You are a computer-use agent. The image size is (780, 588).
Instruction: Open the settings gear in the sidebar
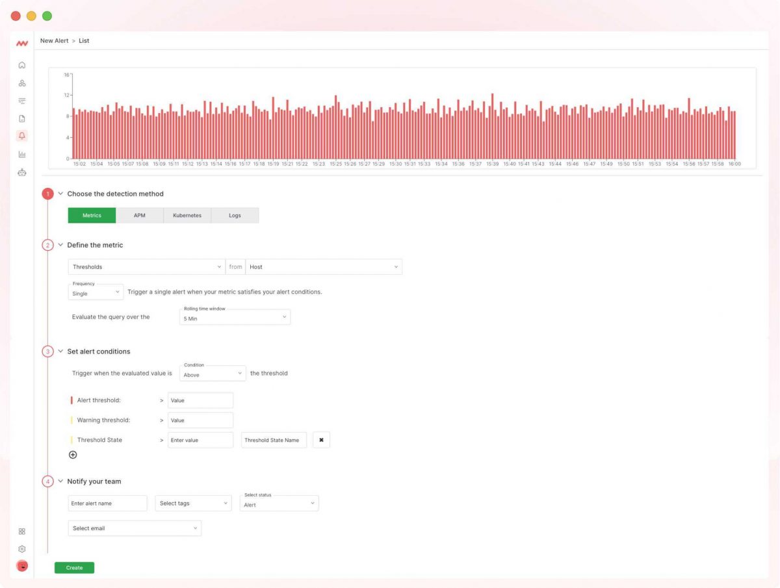coord(22,549)
